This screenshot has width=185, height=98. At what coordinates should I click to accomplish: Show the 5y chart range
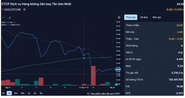coord(41,93)
